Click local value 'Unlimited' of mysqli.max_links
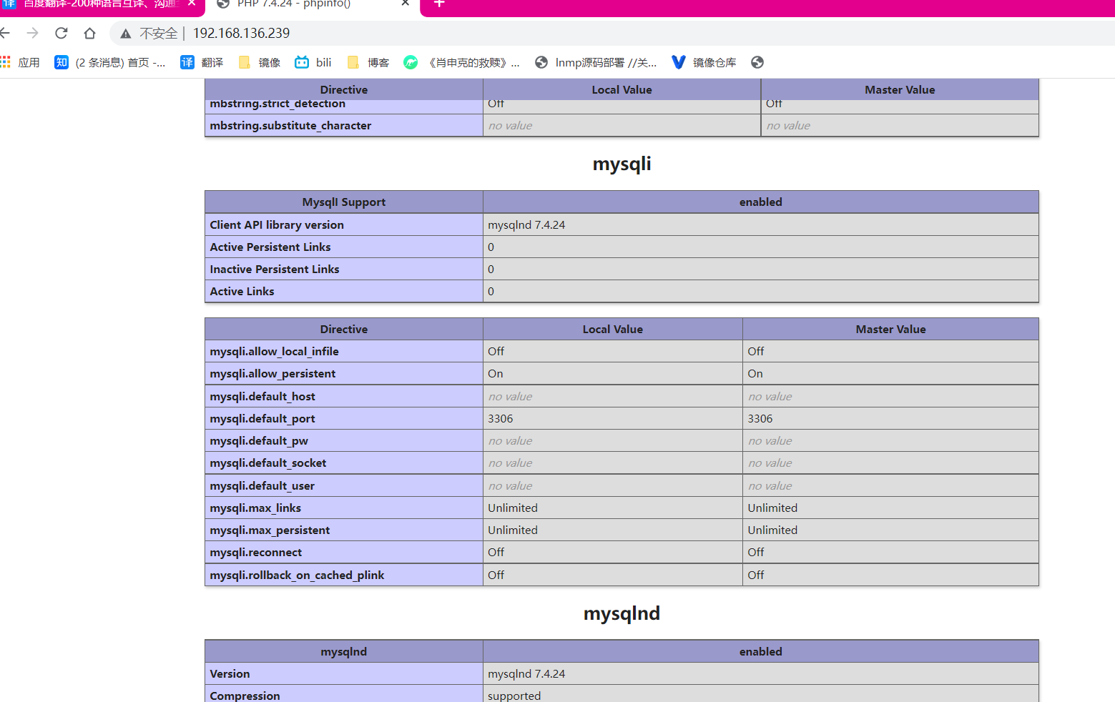The height and width of the screenshot is (702, 1115). point(513,508)
